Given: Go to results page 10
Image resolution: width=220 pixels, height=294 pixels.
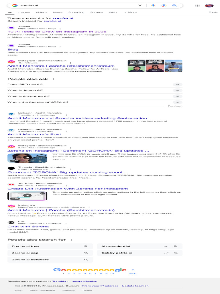Looking at the screenshot, I should (112, 273).
